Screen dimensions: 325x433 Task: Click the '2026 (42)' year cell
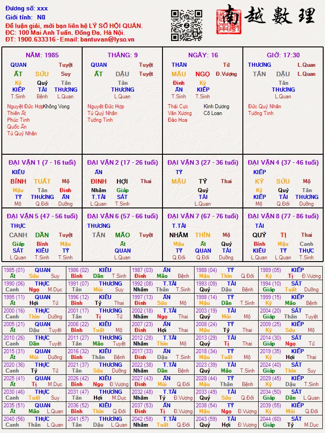[x=98, y=382]
